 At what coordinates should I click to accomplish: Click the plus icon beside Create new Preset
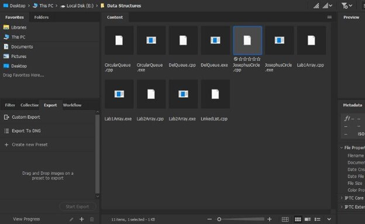click(6, 144)
